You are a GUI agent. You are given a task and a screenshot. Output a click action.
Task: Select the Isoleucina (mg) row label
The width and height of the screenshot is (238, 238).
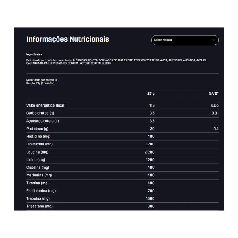tap(40, 144)
